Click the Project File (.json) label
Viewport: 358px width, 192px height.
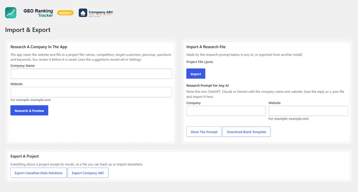click(200, 62)
